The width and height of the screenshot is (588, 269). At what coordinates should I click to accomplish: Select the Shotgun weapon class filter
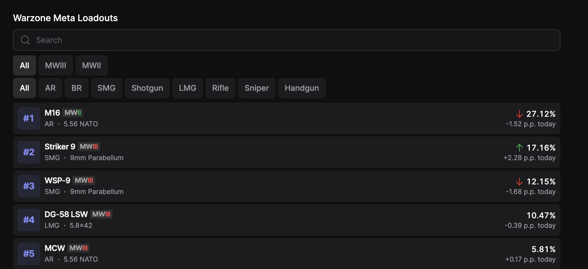(147, 88)
